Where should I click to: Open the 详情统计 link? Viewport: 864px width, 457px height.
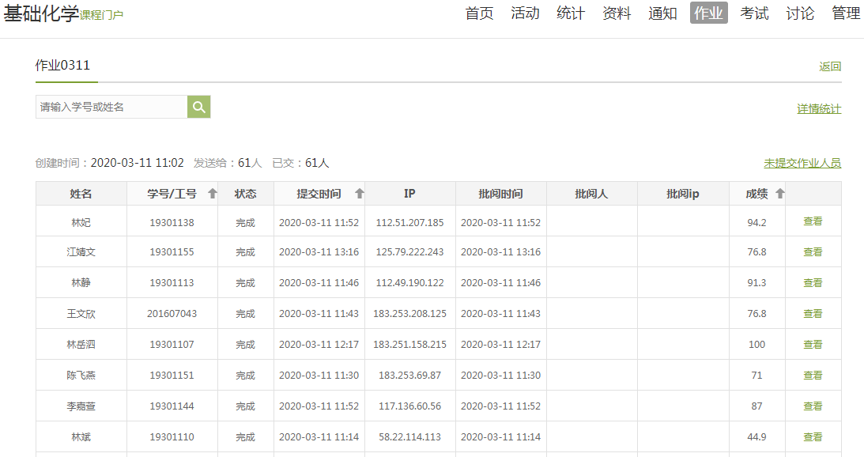[x=819, y=109]
